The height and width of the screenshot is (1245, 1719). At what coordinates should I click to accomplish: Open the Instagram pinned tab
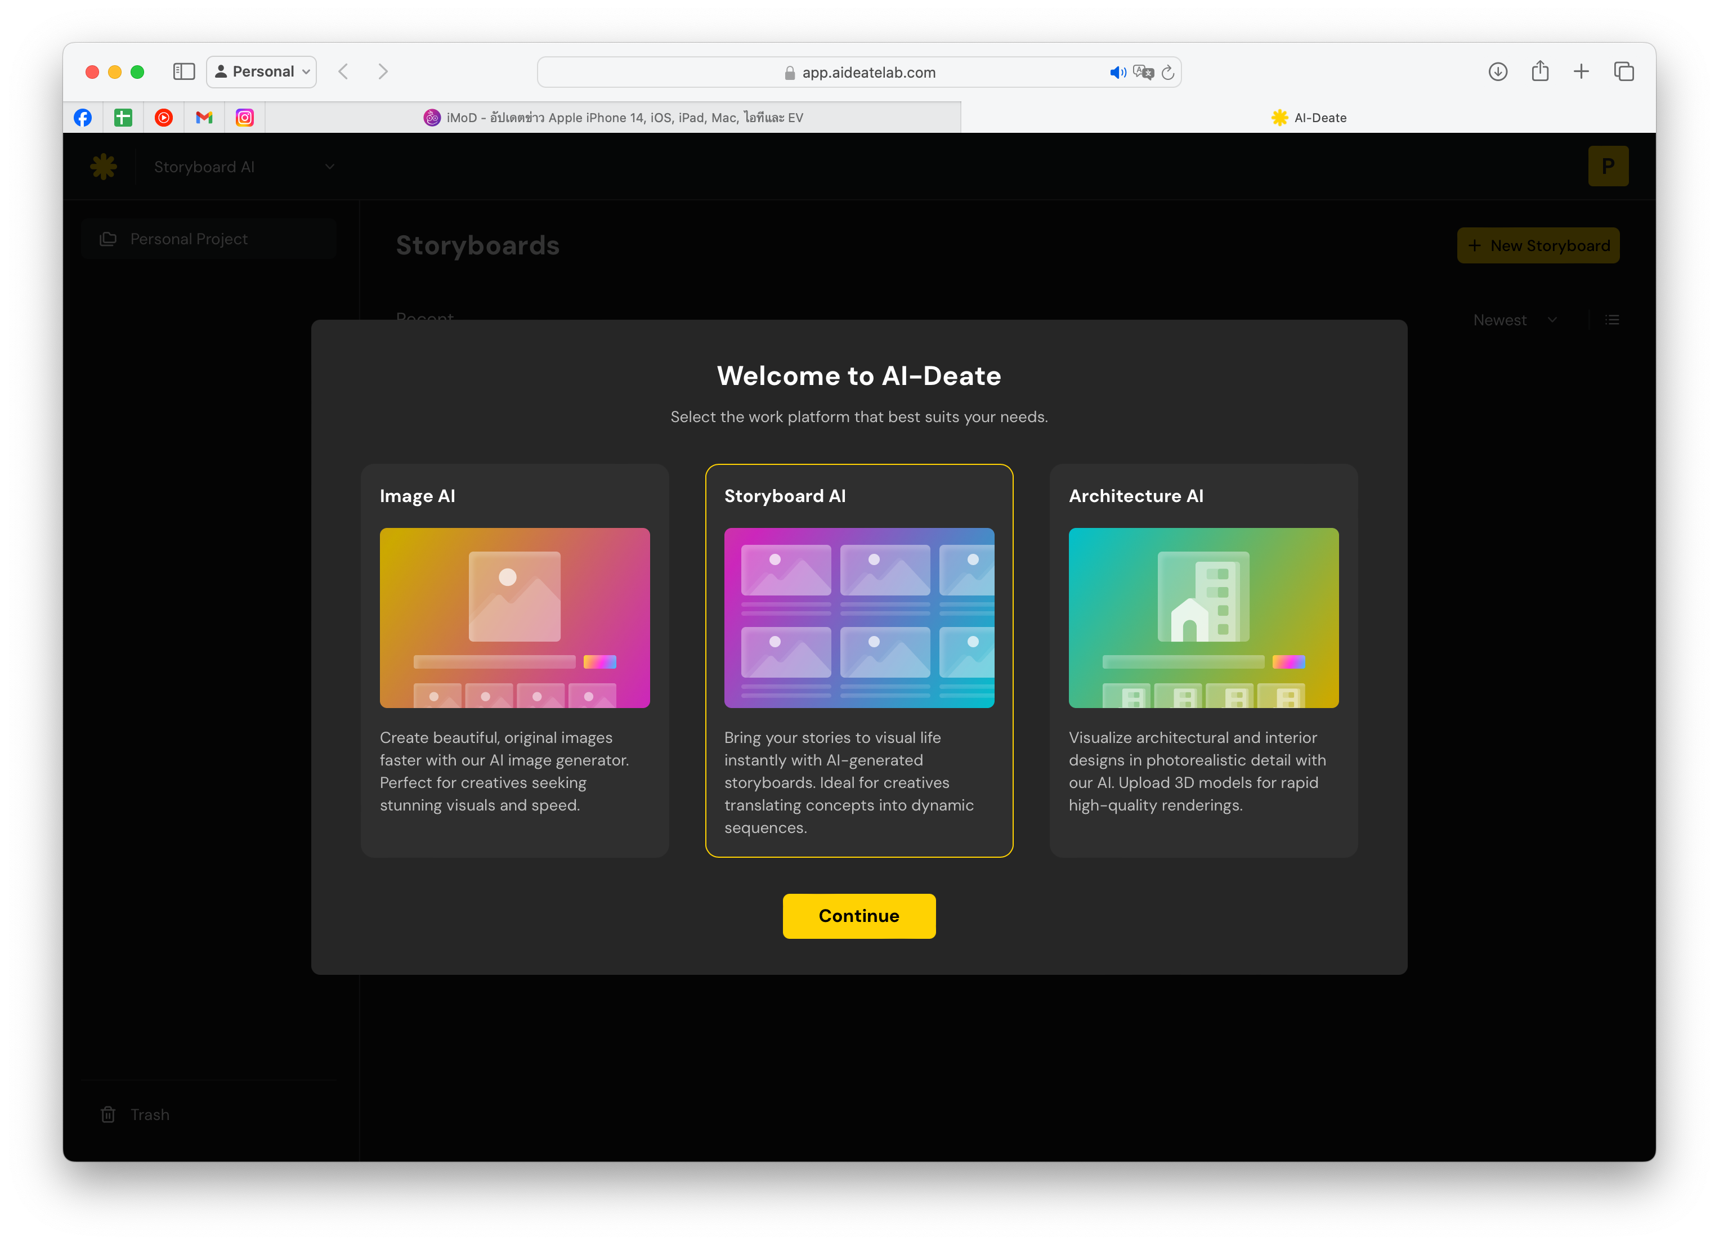pos(245,118)
